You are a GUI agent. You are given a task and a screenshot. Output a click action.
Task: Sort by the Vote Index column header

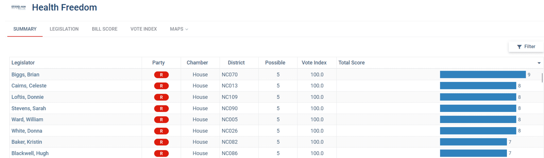314,63
